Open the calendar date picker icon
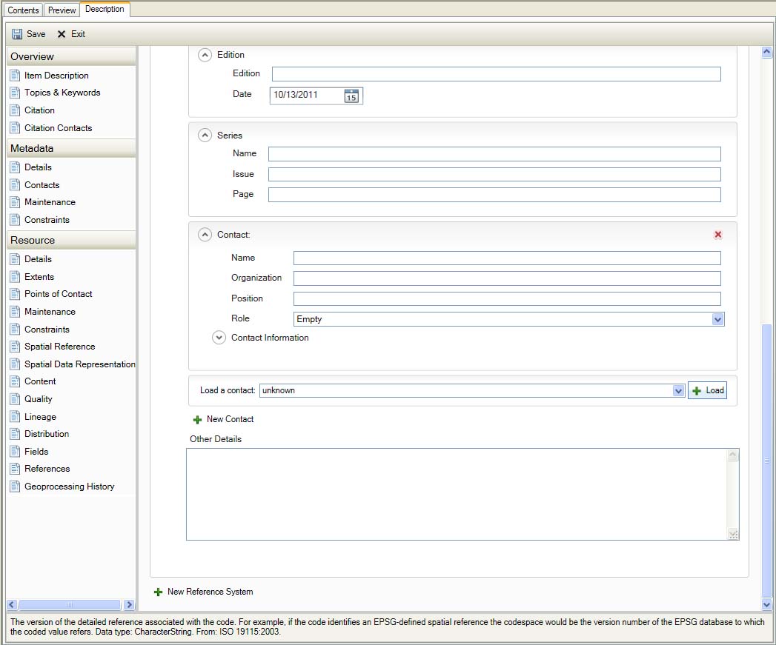 tap(351, 96)
